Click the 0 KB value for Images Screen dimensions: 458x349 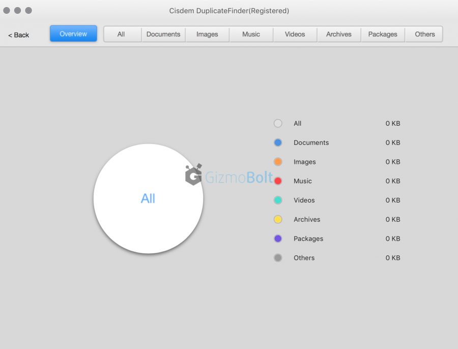393,162
